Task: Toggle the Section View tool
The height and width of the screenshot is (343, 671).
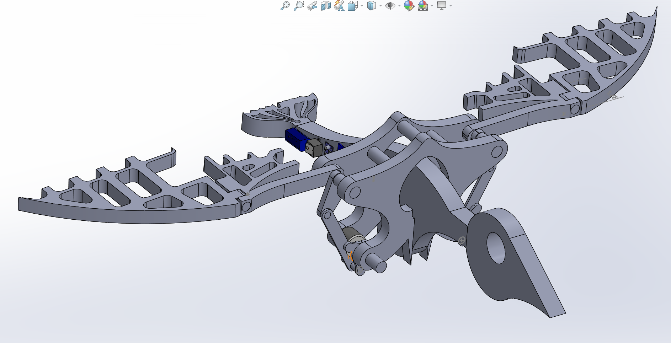Action: (x=325, y=6)
